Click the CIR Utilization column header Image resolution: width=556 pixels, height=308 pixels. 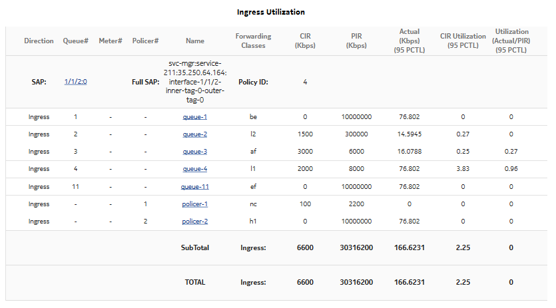click(x=461, y=41)
